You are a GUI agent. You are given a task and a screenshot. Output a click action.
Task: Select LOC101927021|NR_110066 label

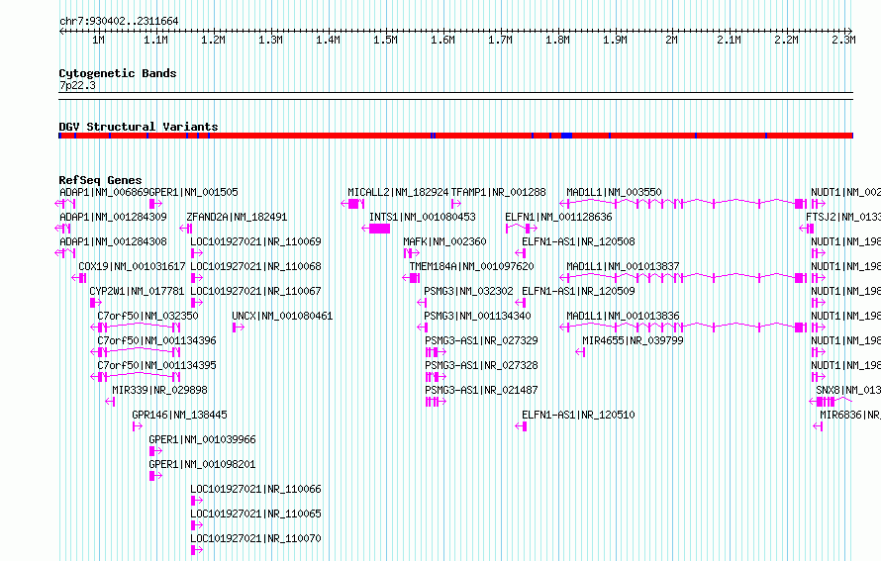pyautogui.click(x=255, y=489)
